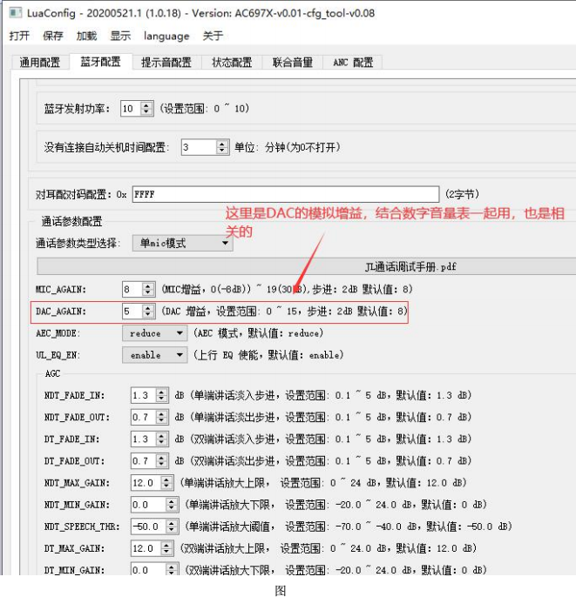Click the (设置范围: 0 ~ 10) hint text
Viewport: 576px width, 597px height.
204,109
